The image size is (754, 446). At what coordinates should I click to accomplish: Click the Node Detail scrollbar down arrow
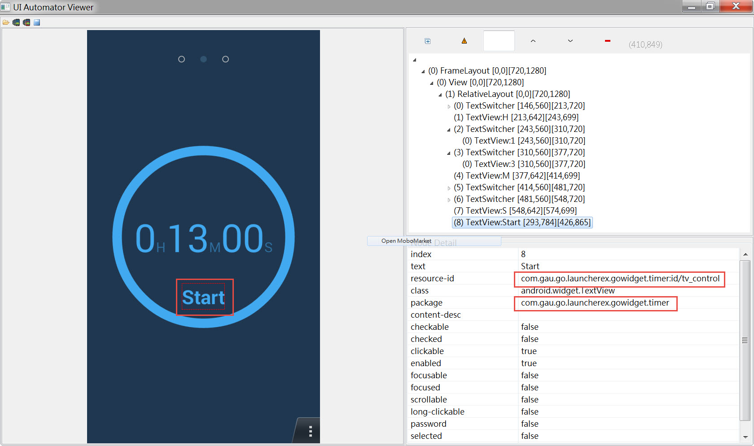point(745,437)
